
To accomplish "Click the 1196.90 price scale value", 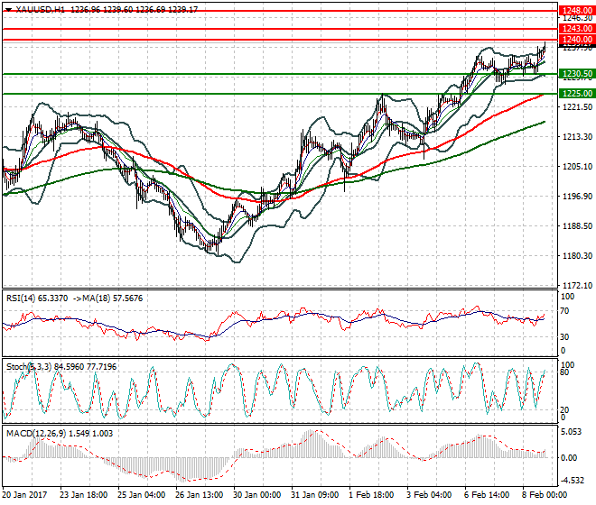I will 577,197.
